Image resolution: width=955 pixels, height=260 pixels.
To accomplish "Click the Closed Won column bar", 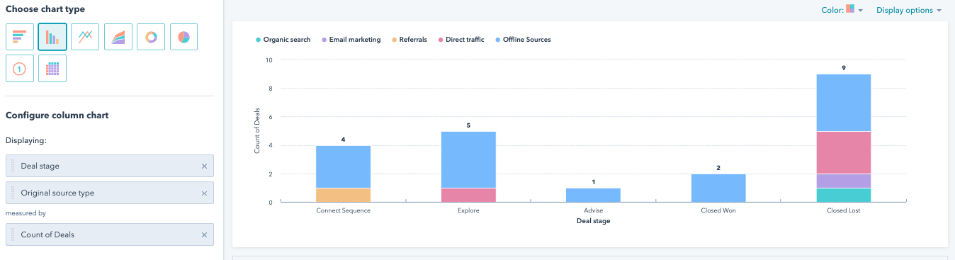I will click(718, 188).
